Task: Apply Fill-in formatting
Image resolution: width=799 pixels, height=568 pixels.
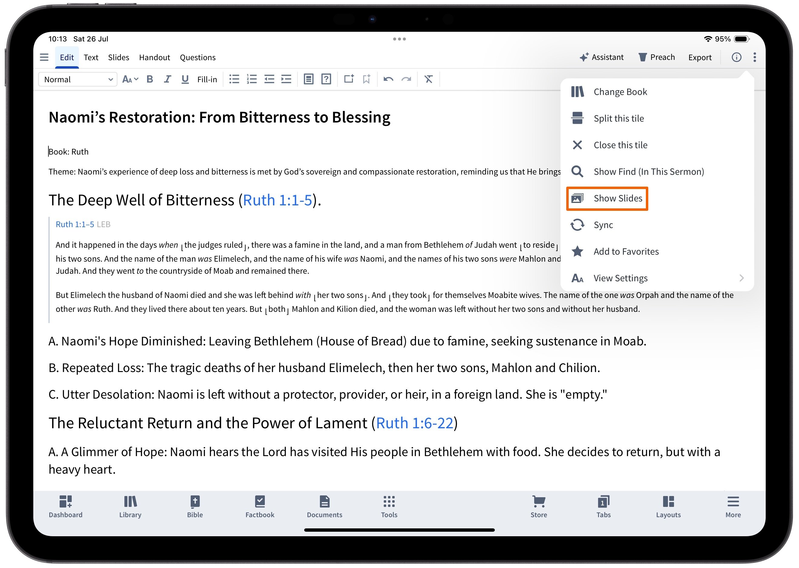Action: pyautogui.click(x=207, y=80)
